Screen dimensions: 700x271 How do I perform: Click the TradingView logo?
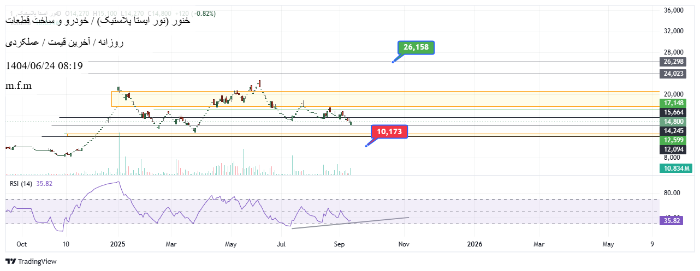tap(31, 262)
